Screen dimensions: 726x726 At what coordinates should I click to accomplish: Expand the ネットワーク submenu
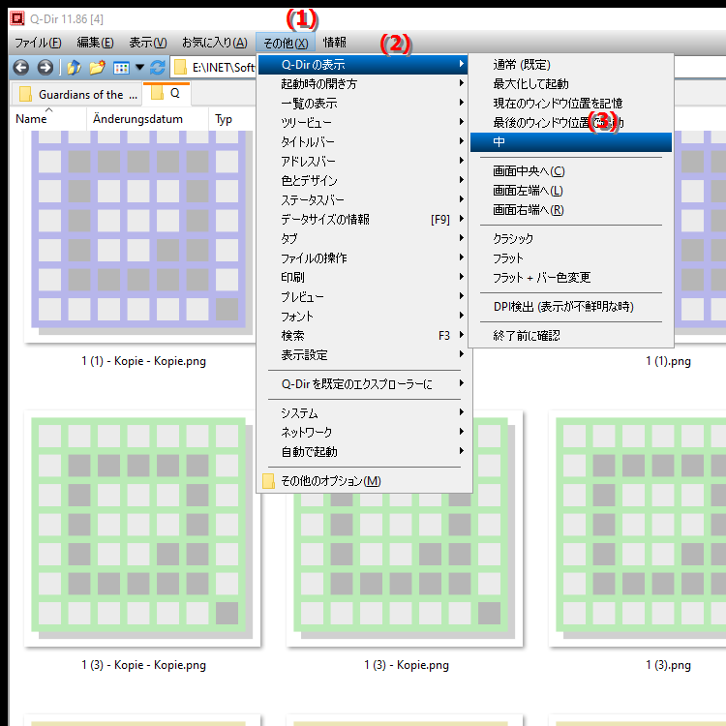[363, 433]
